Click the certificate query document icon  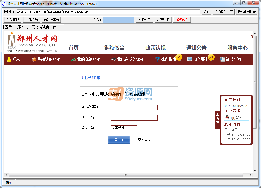coord(222,59)
